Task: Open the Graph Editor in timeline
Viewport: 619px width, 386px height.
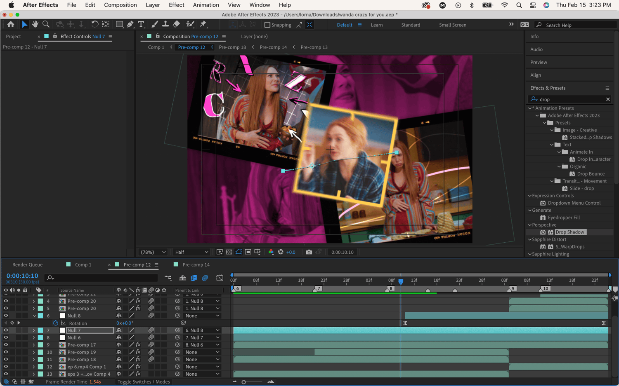Action: point(220,278)
